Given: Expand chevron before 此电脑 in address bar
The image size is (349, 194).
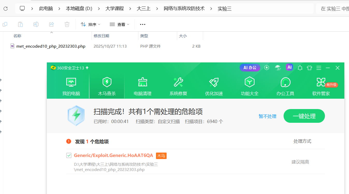Looking at the screenshot, I should (32, 9).
